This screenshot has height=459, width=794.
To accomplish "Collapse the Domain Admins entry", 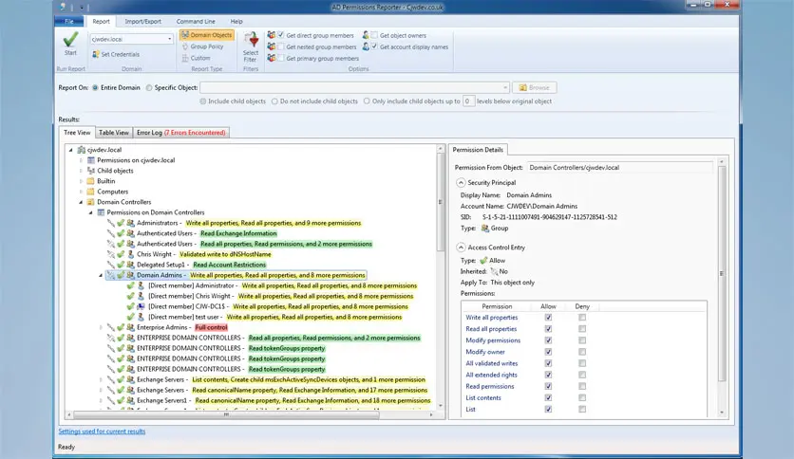I will click(101, 276).
